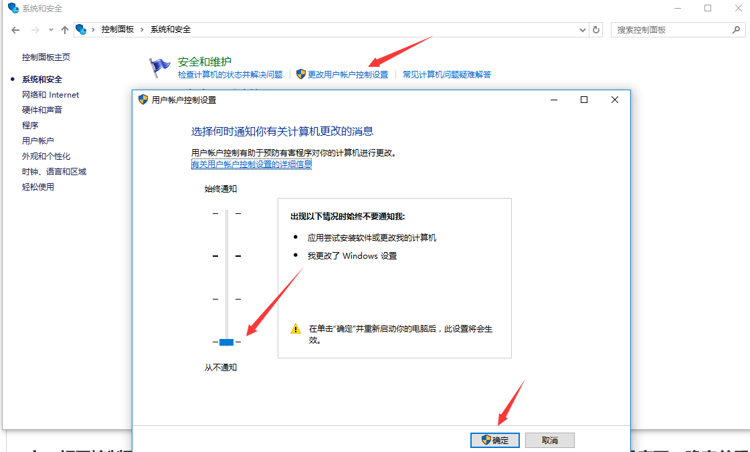The image size is (750, 452).
Task: Open 轻松使用 category
Action: (x=37, y=187)
